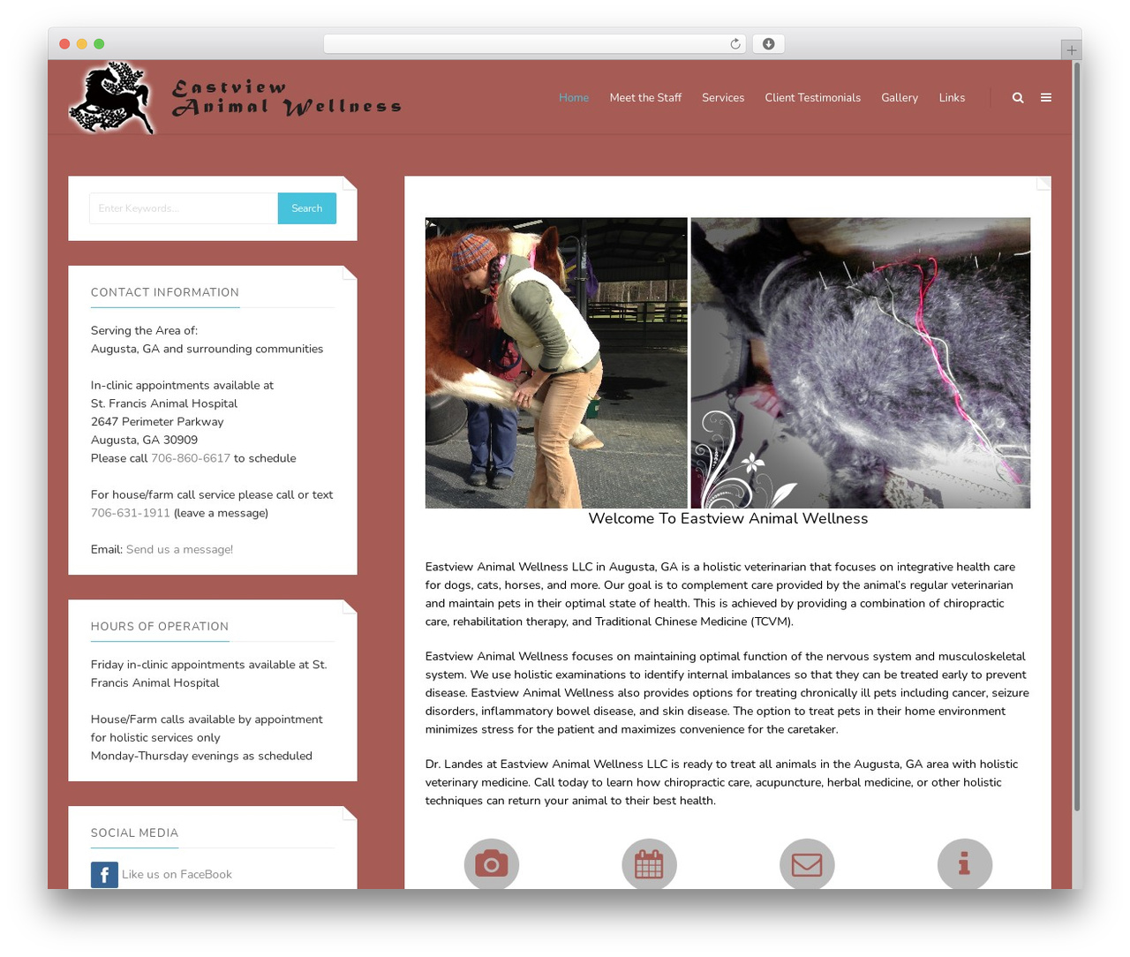Open the horse chiropractic photo
This screenshot has width=1130, height=957.
pyautogui.click(x=556, y=363)
